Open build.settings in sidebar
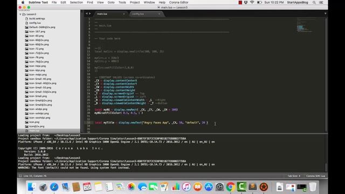 [x=37, y=19]
